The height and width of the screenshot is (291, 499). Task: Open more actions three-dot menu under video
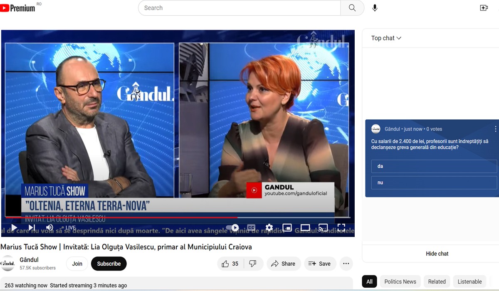346,264
